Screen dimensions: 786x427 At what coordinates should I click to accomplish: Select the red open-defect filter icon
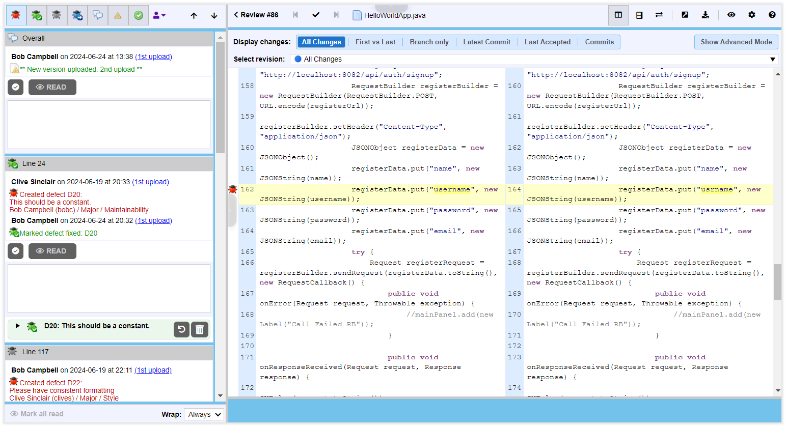point(15,15)
